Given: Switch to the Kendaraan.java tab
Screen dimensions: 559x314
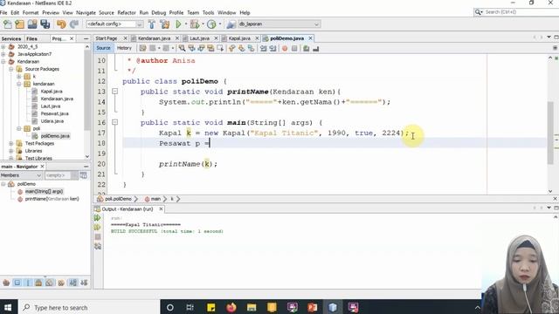Looking at the screenshot, I should [154, 38].
